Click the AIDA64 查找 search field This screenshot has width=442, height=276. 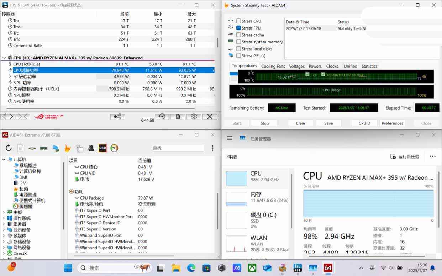click(x=177, y=148)
